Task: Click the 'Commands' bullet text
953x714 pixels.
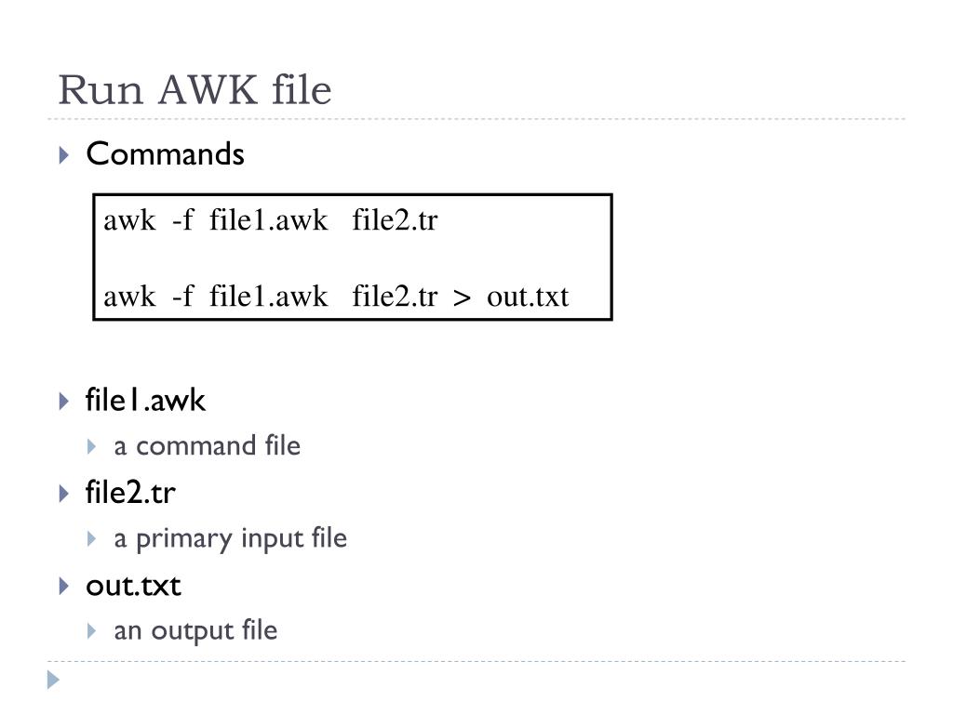Action: point(166,153)
